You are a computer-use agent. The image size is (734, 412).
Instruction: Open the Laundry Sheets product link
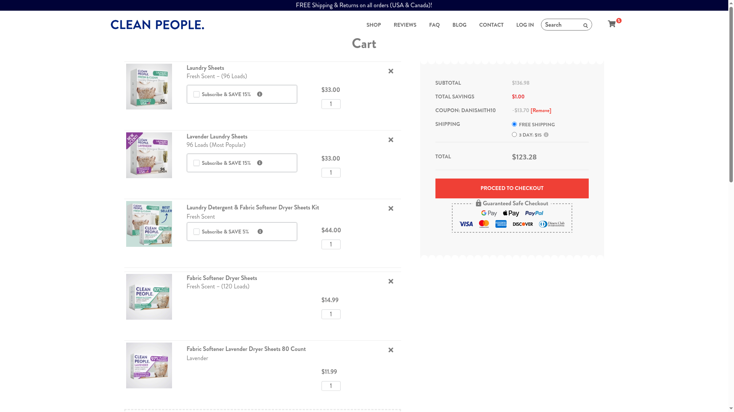click(x=205, y=68)
